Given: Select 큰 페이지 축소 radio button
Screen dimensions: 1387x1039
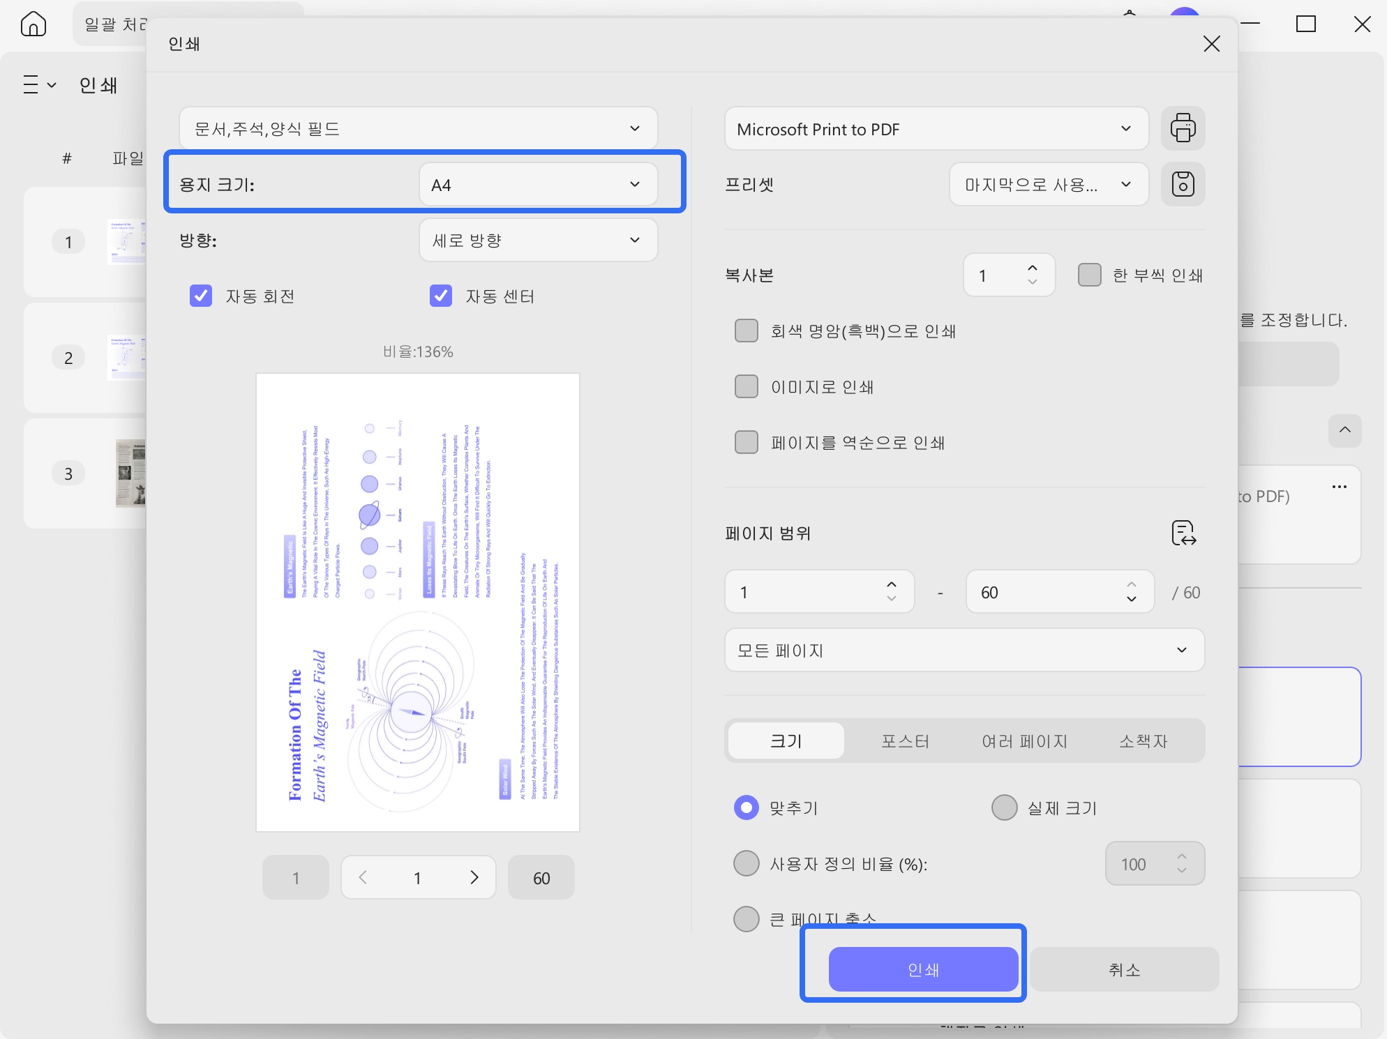Looking at the screenshot, I should tap(747, 919).
